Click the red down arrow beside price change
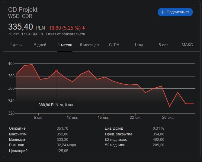Viewport: 202px width, 162px height. (x=84, y=28)
